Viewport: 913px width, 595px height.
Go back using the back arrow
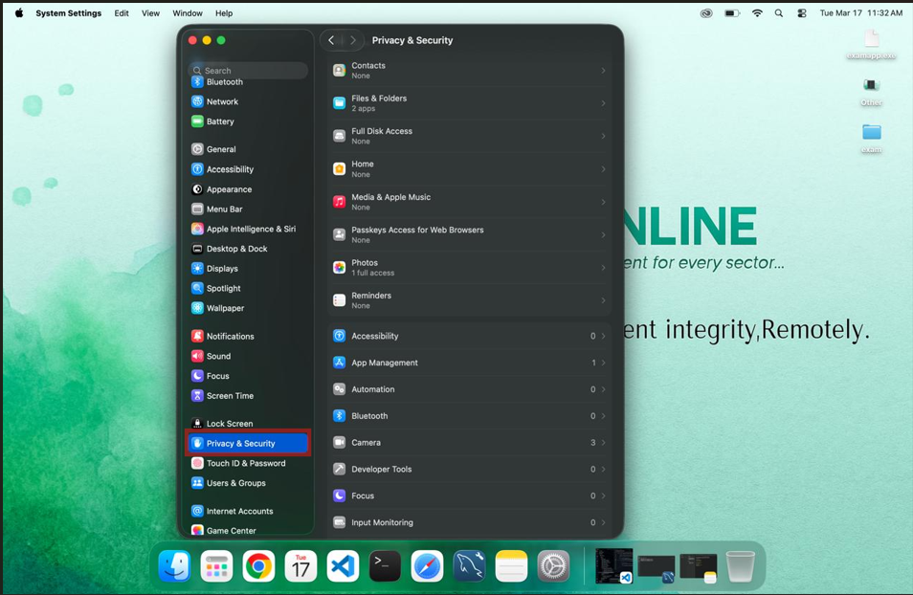(331, 40)
